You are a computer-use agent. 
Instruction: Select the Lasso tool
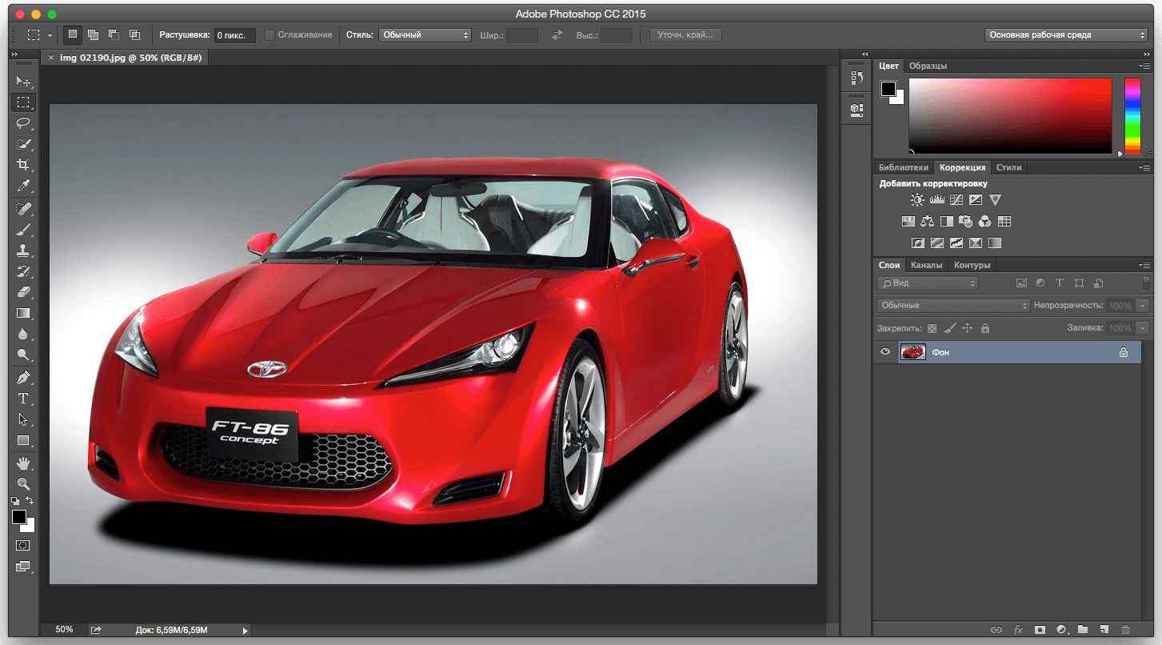[23, 123]
